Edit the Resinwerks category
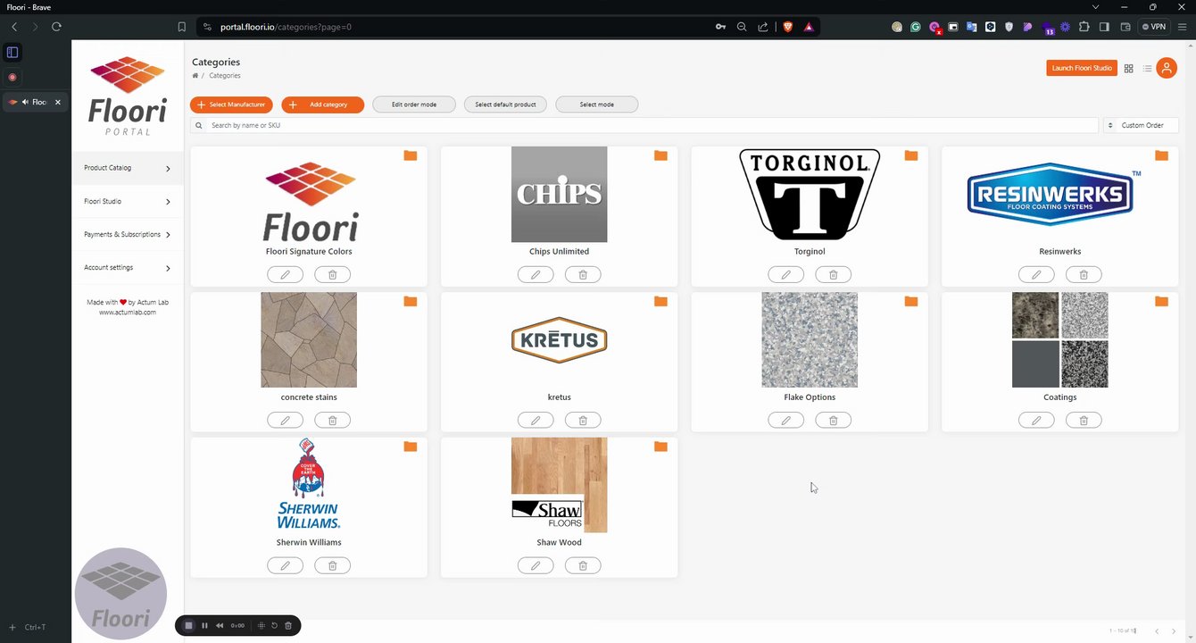The width and height of the screenshot is (1196, 643). coord(1036,274)
